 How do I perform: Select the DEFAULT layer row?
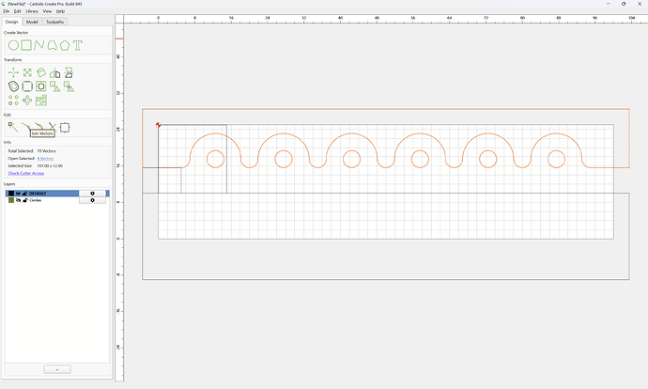57,194
